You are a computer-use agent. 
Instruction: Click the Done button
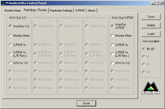point(86,103)
